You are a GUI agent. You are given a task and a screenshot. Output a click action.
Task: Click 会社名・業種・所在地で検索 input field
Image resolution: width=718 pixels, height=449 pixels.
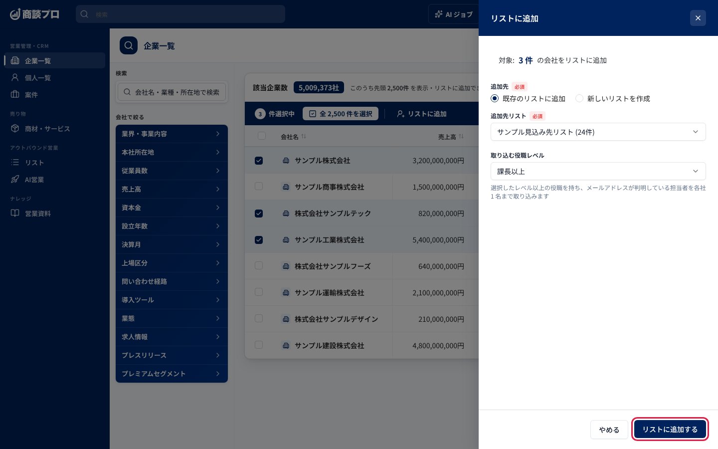172,92
